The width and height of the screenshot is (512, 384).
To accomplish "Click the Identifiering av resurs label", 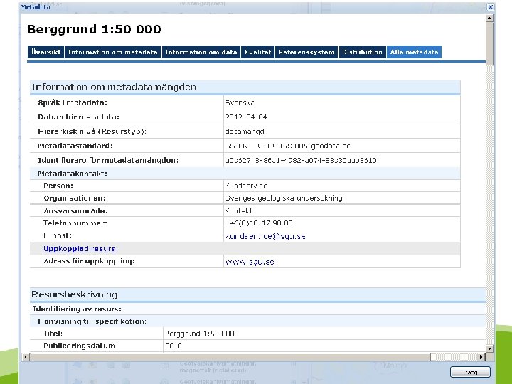I will point(77,309).
